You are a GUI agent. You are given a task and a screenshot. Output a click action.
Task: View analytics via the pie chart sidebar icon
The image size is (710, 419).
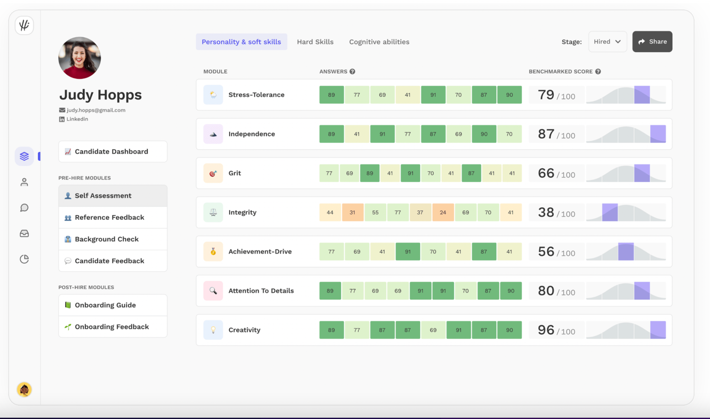pyautogui.click(x=24, y=259)
